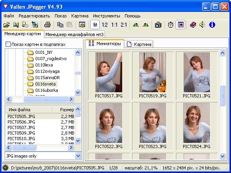Image resolution: width=231 pixels, height=173 pixels.
Task: Click the open folder toolbar icon
Action: pos(6,25)
